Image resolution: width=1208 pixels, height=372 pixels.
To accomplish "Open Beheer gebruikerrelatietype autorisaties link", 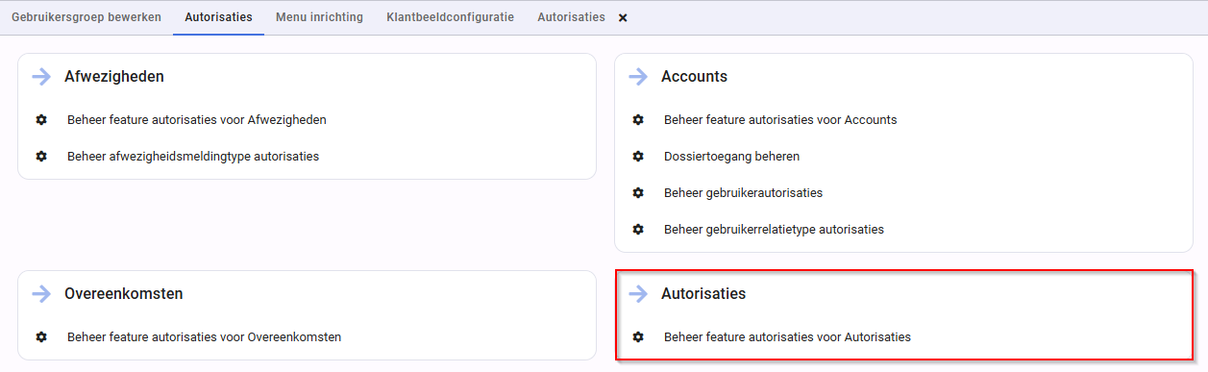I will point(774,229).
